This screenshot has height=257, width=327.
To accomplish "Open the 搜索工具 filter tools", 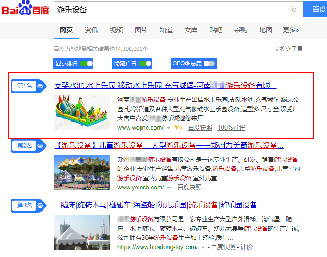I will click(288, 49).
